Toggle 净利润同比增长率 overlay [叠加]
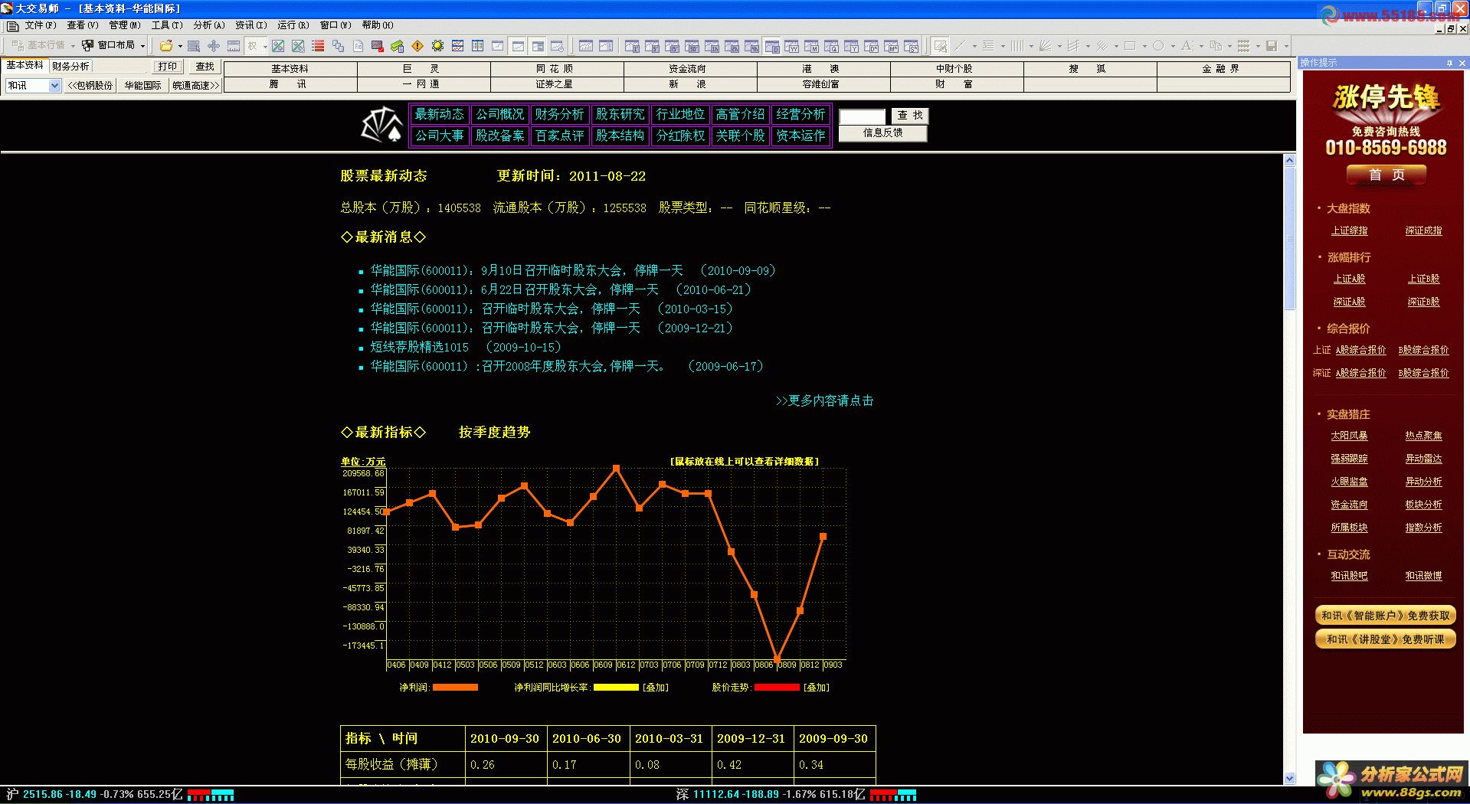This screenshot has width=1470, height=804. 656,688
